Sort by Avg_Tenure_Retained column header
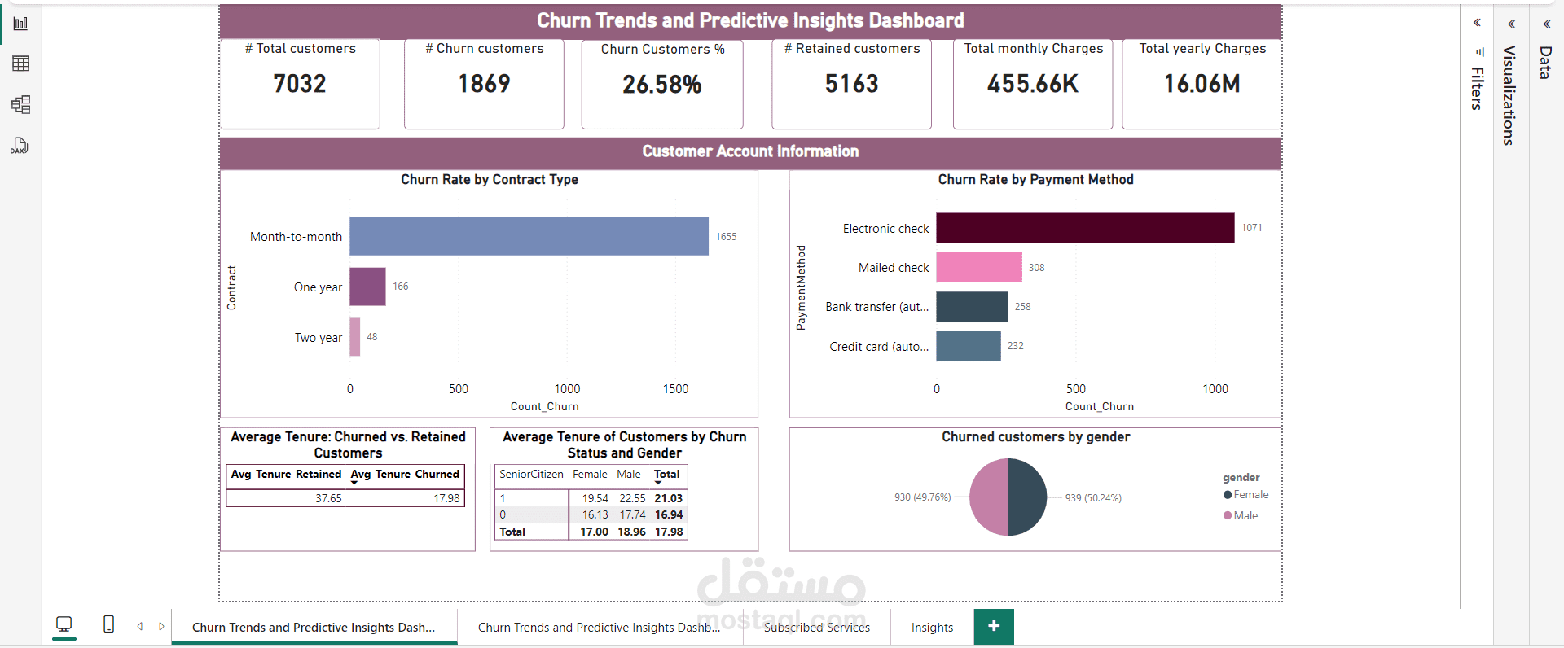Screen dimensions: 1564x648 [x=286, y=474]
